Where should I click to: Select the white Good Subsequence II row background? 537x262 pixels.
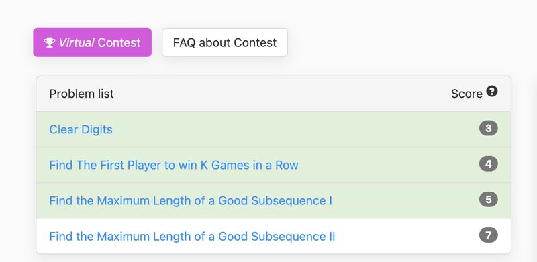[273, 236]
